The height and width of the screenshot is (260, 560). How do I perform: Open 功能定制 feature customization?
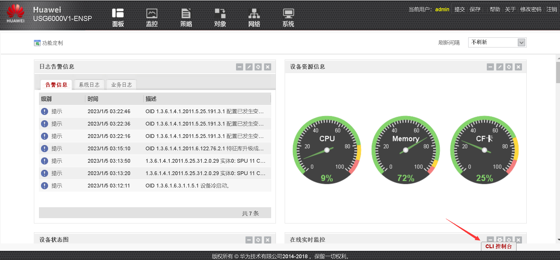[48, 43]
